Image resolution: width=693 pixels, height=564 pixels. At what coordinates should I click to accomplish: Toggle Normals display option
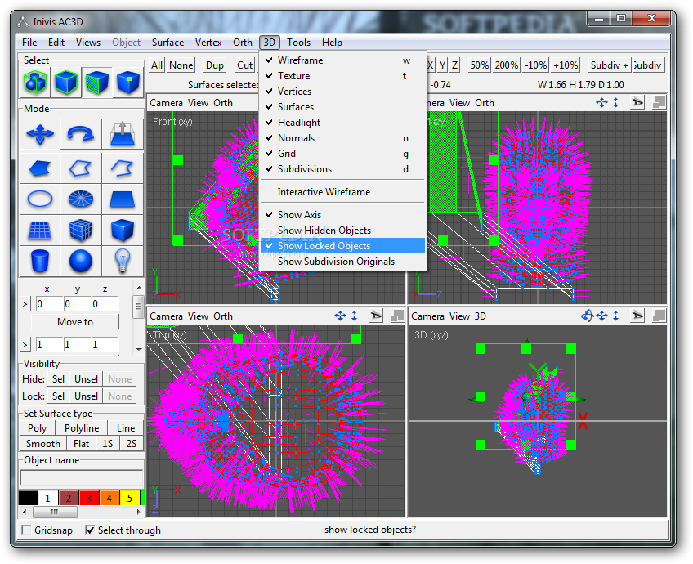pos(343,138)
